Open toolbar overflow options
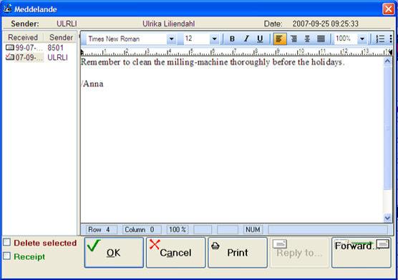 [391, 39]
